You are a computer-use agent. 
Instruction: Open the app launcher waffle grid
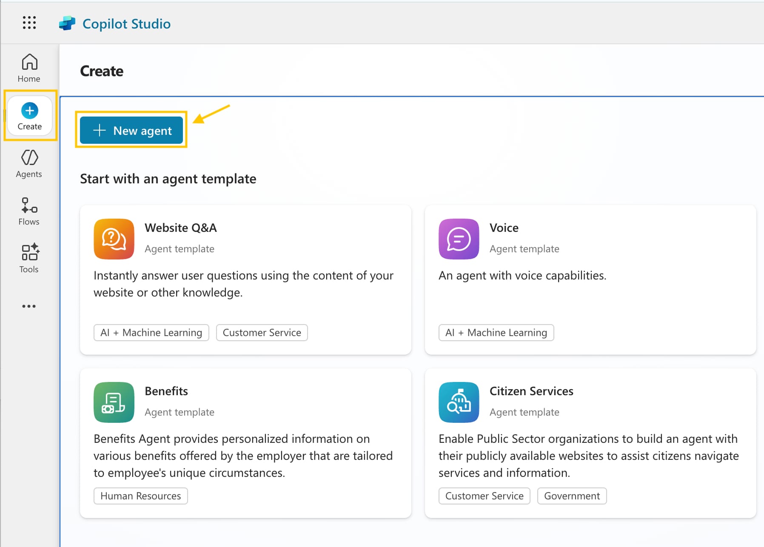point(29,23)
